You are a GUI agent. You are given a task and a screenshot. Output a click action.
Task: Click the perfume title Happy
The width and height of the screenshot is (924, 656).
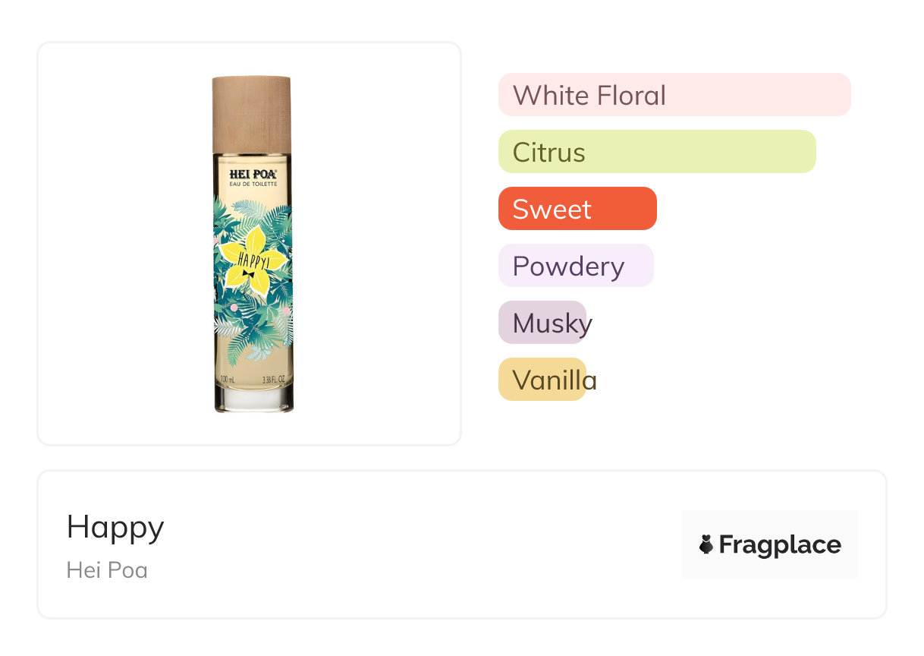coord(115,527)
